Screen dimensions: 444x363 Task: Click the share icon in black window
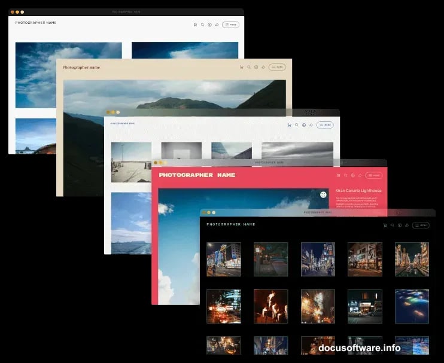[x=407, y=225]
